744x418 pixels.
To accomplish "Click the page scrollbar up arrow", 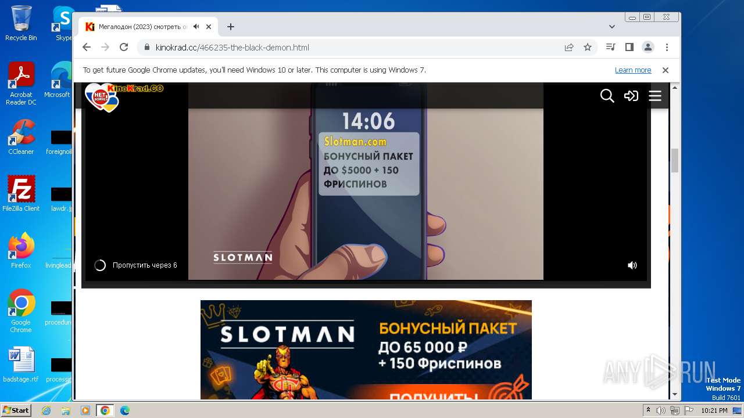I will [675, 88].
